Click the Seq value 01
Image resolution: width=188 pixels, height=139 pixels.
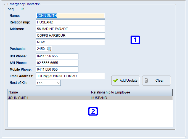click(23, 9)
